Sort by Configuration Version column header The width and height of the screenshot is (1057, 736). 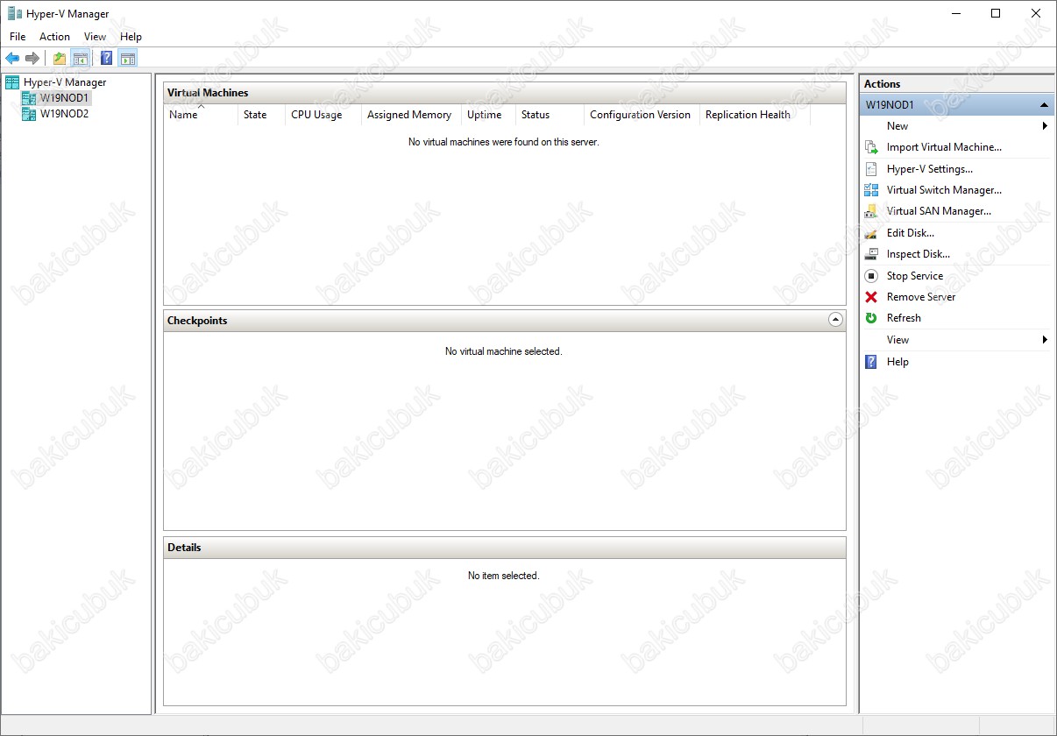(x=642, y=115)
